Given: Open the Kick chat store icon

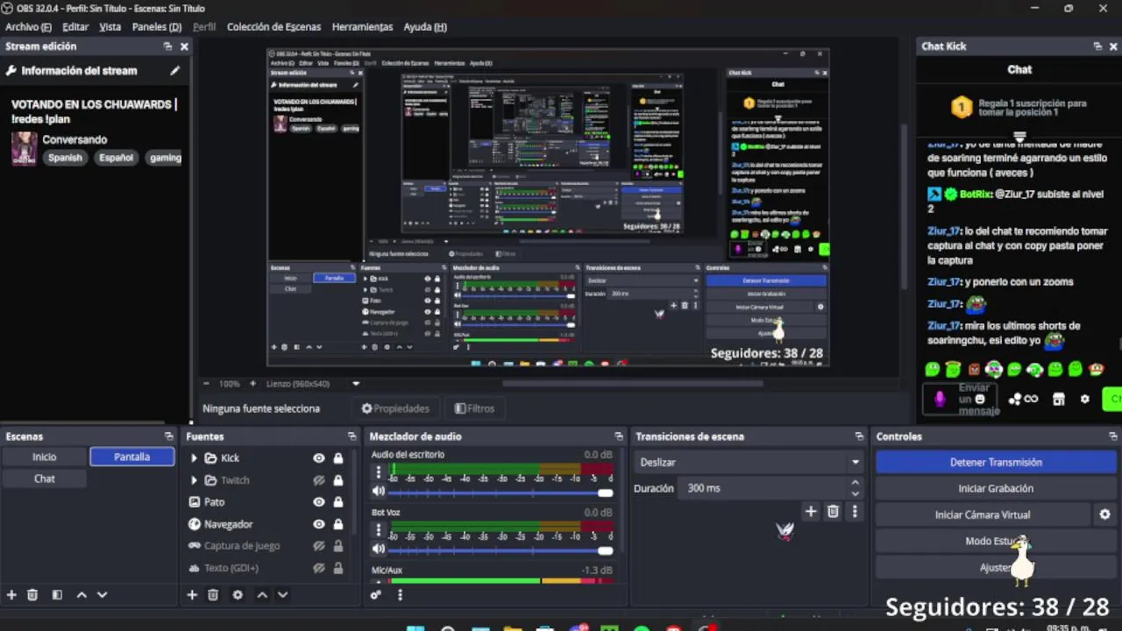Looking at the screenshot, I should [1059, 399].
